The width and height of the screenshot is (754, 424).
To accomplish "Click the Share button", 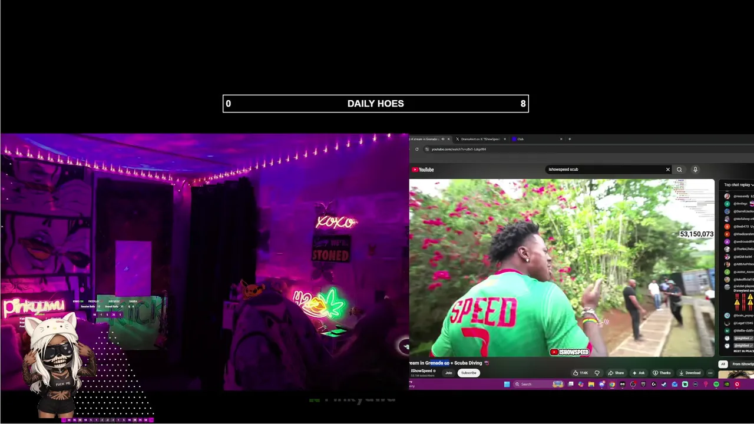I will (616, 373).
